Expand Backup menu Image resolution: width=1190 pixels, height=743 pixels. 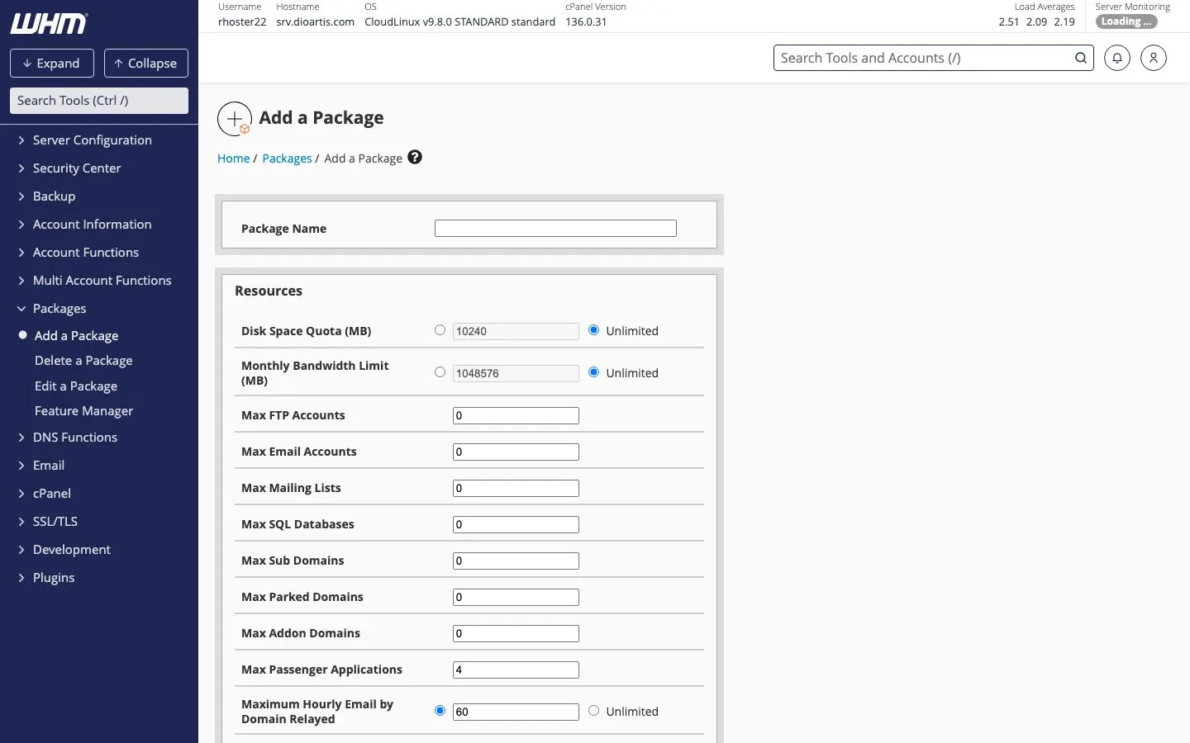pyautogui.click(x=54, y=196)
